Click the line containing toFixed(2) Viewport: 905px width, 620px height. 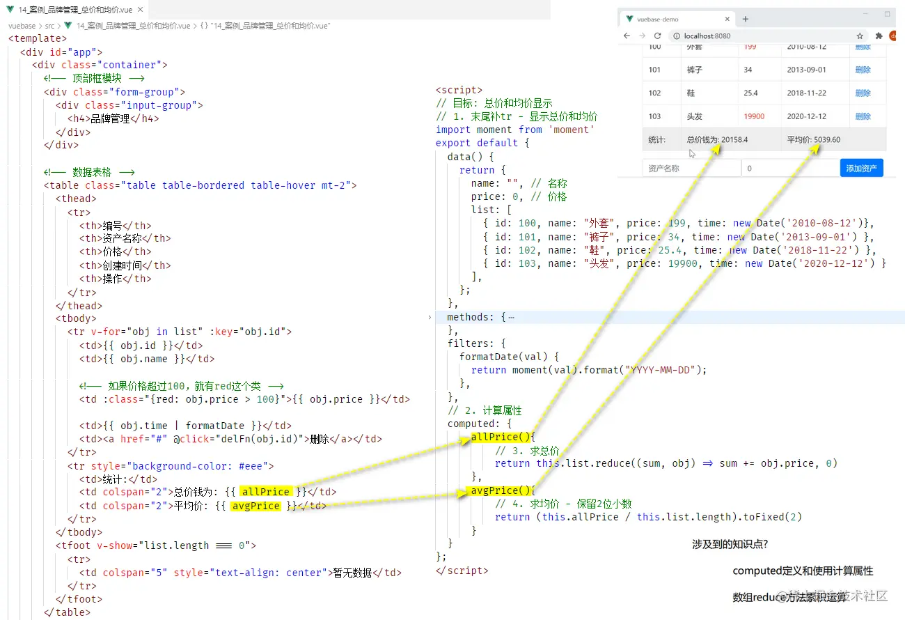pyautogui.click(x=649, y=517)
